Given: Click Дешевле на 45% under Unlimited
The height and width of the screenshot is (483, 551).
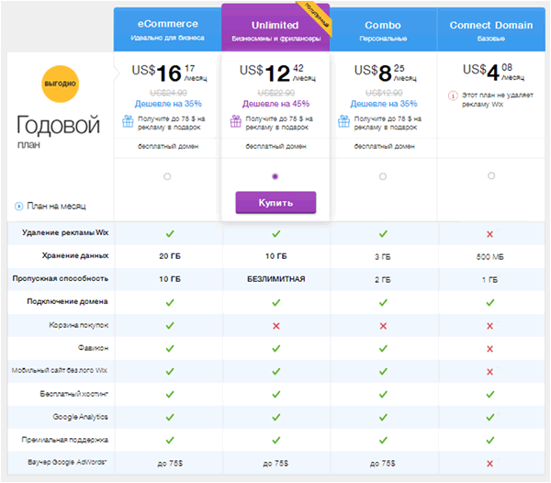Looking at the screenshot, I should pyautogui.click(x=275, y=104).
